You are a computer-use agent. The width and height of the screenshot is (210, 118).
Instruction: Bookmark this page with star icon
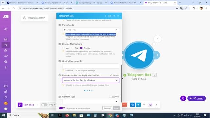(186, 8)
